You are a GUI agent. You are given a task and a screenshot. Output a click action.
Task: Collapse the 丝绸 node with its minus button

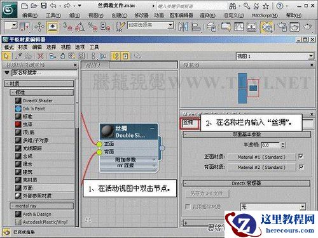point(152,128)
